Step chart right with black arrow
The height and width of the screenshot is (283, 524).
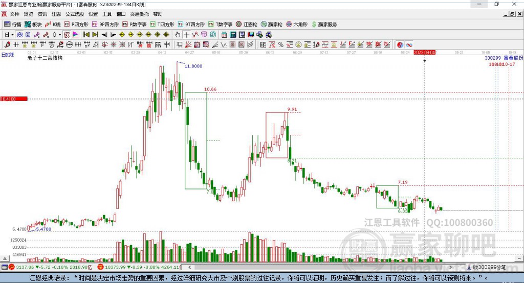[113, 35]
